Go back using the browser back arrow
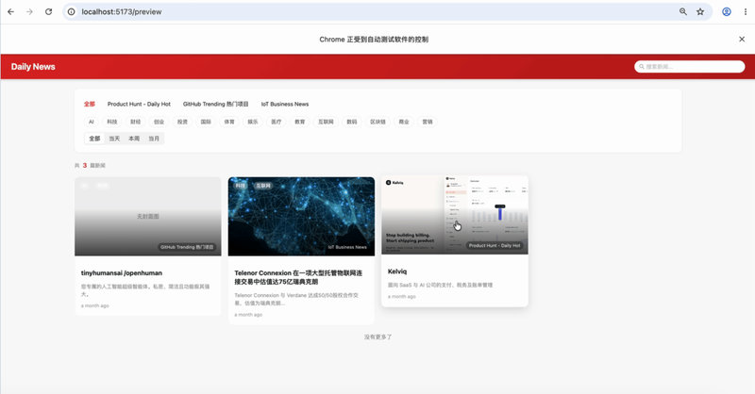755x394 pixels. (x=10, y=11)
